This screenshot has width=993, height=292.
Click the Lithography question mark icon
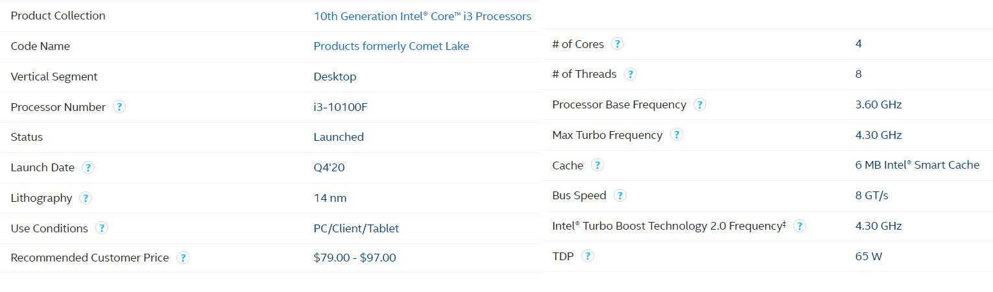coord(86,198)
